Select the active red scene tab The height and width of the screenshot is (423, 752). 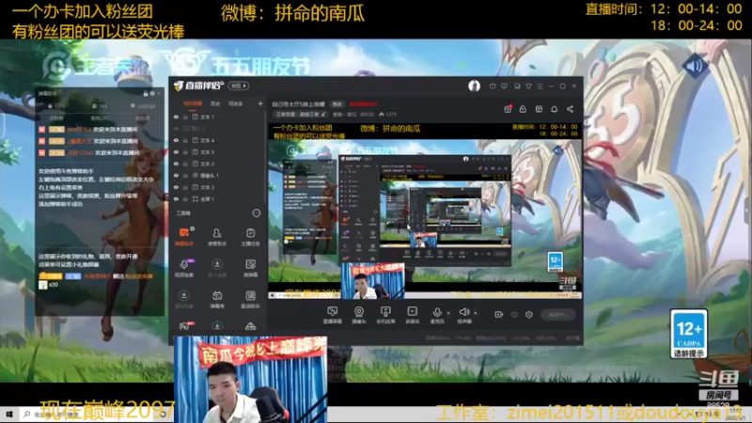tap(193, 103)
